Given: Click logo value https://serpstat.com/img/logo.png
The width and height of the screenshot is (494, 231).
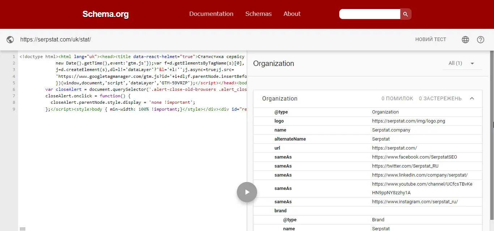Looking at the screenshot, I should [408, 121].
